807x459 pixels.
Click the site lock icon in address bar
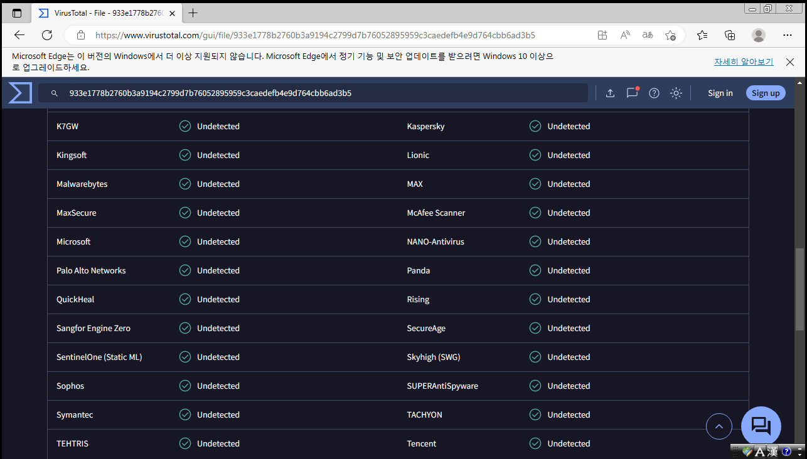80,35
